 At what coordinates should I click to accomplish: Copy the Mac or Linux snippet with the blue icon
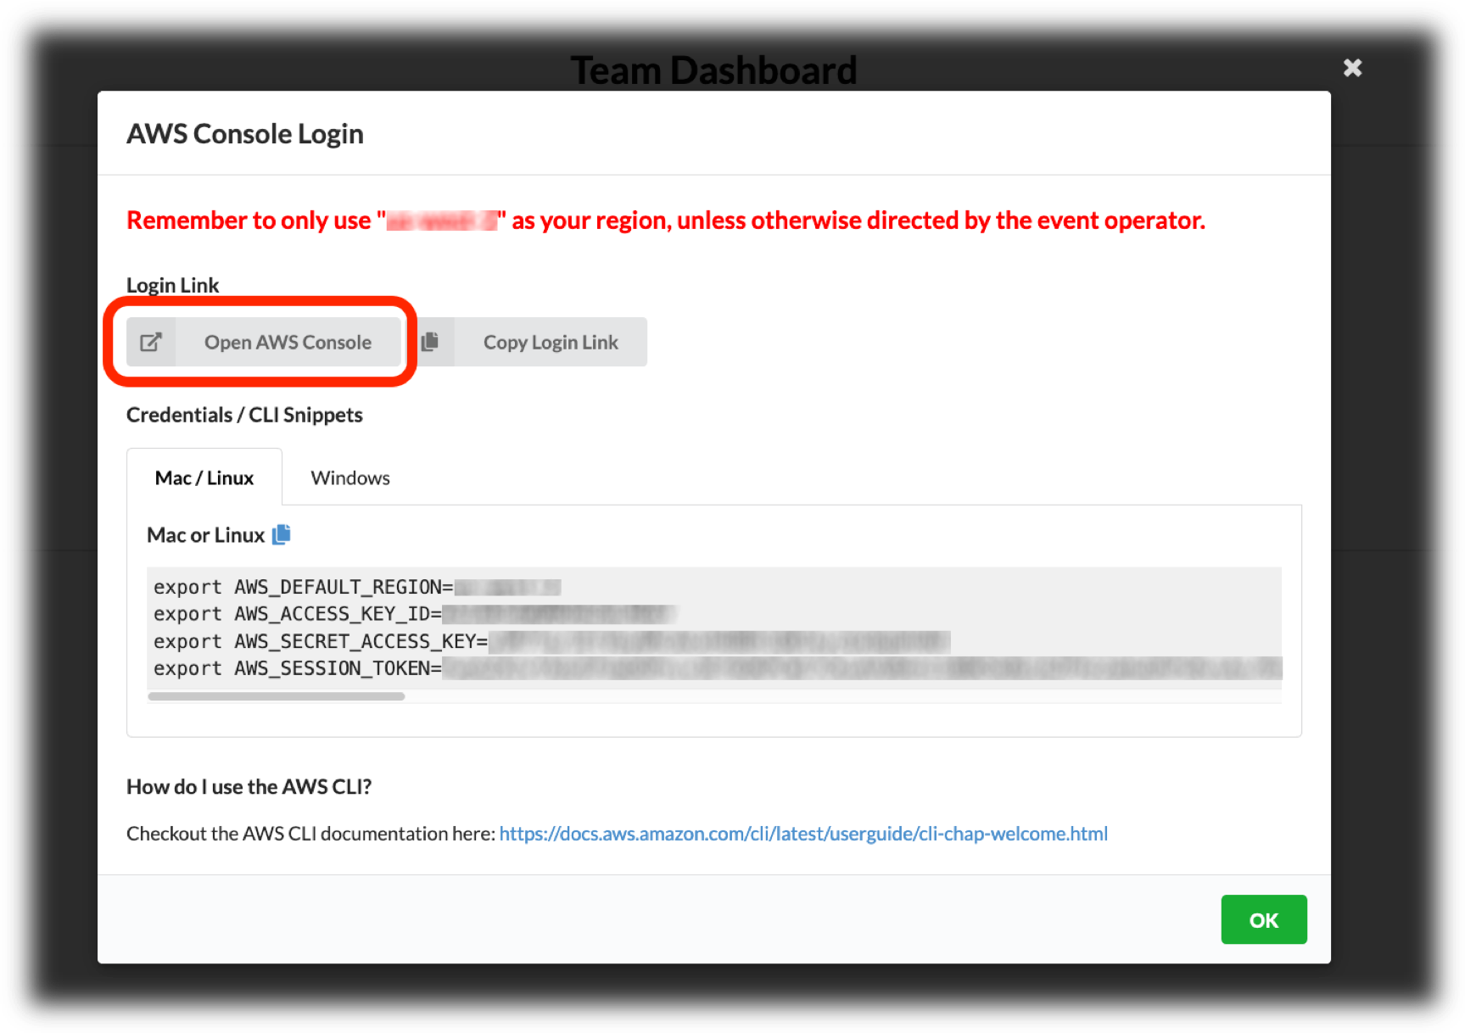click(282, 534)
